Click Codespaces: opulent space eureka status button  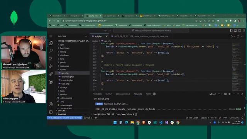click(65, 118)
